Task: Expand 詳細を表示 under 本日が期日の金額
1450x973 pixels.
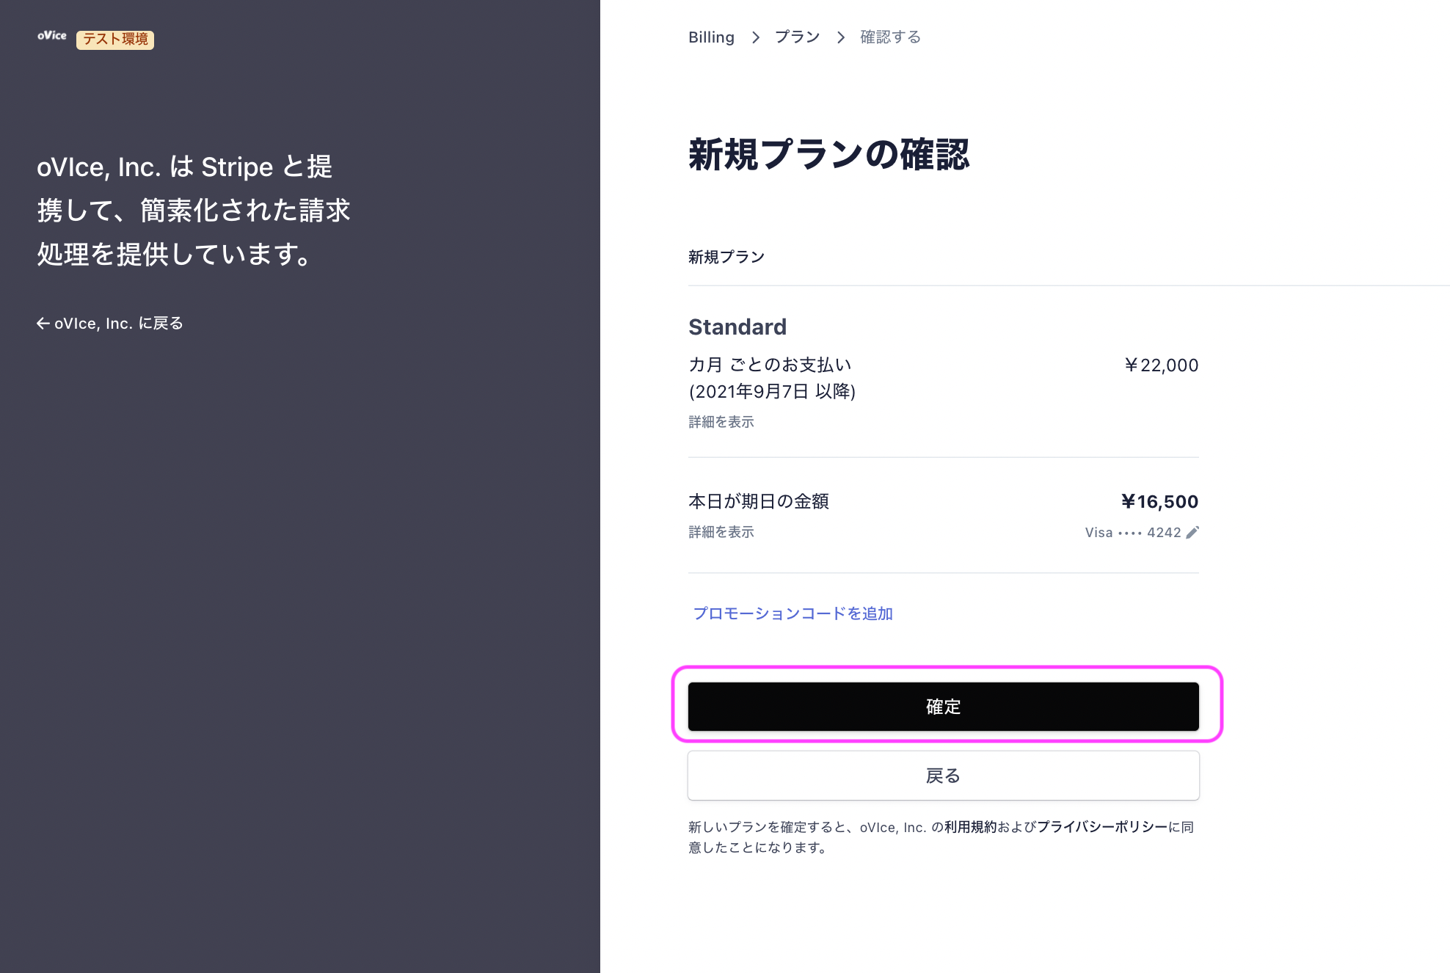Action: pyautogui.click(x=721, y=532)
